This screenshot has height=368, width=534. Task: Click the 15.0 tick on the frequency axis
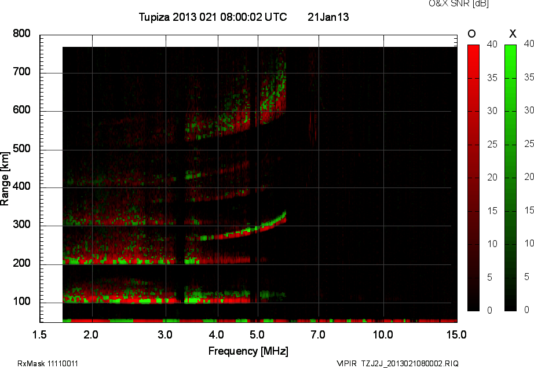point(456,334)
